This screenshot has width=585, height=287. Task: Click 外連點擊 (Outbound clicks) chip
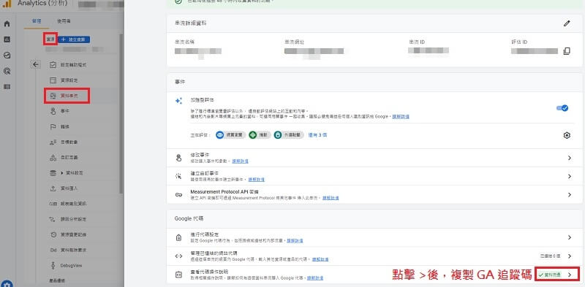pyautogui.click(x=289, y=135)
